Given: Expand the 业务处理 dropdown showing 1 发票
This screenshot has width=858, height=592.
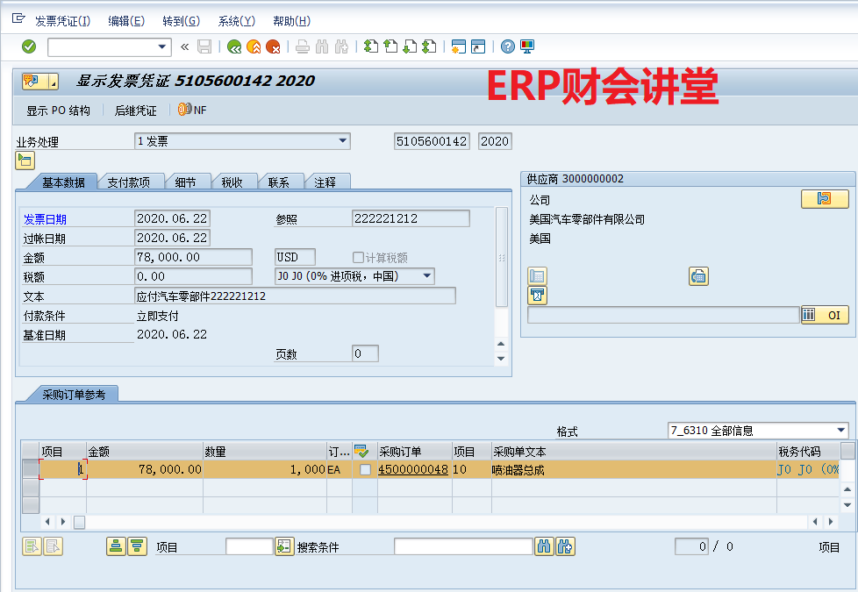Looking at the screenshot, I should click(342, 141).
